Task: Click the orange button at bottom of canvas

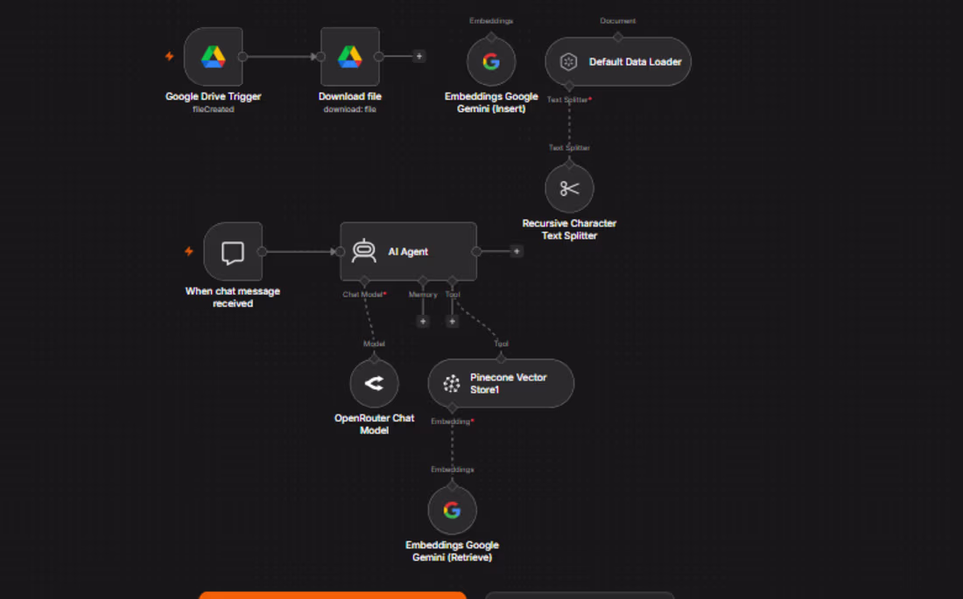Action: point(333,596)
